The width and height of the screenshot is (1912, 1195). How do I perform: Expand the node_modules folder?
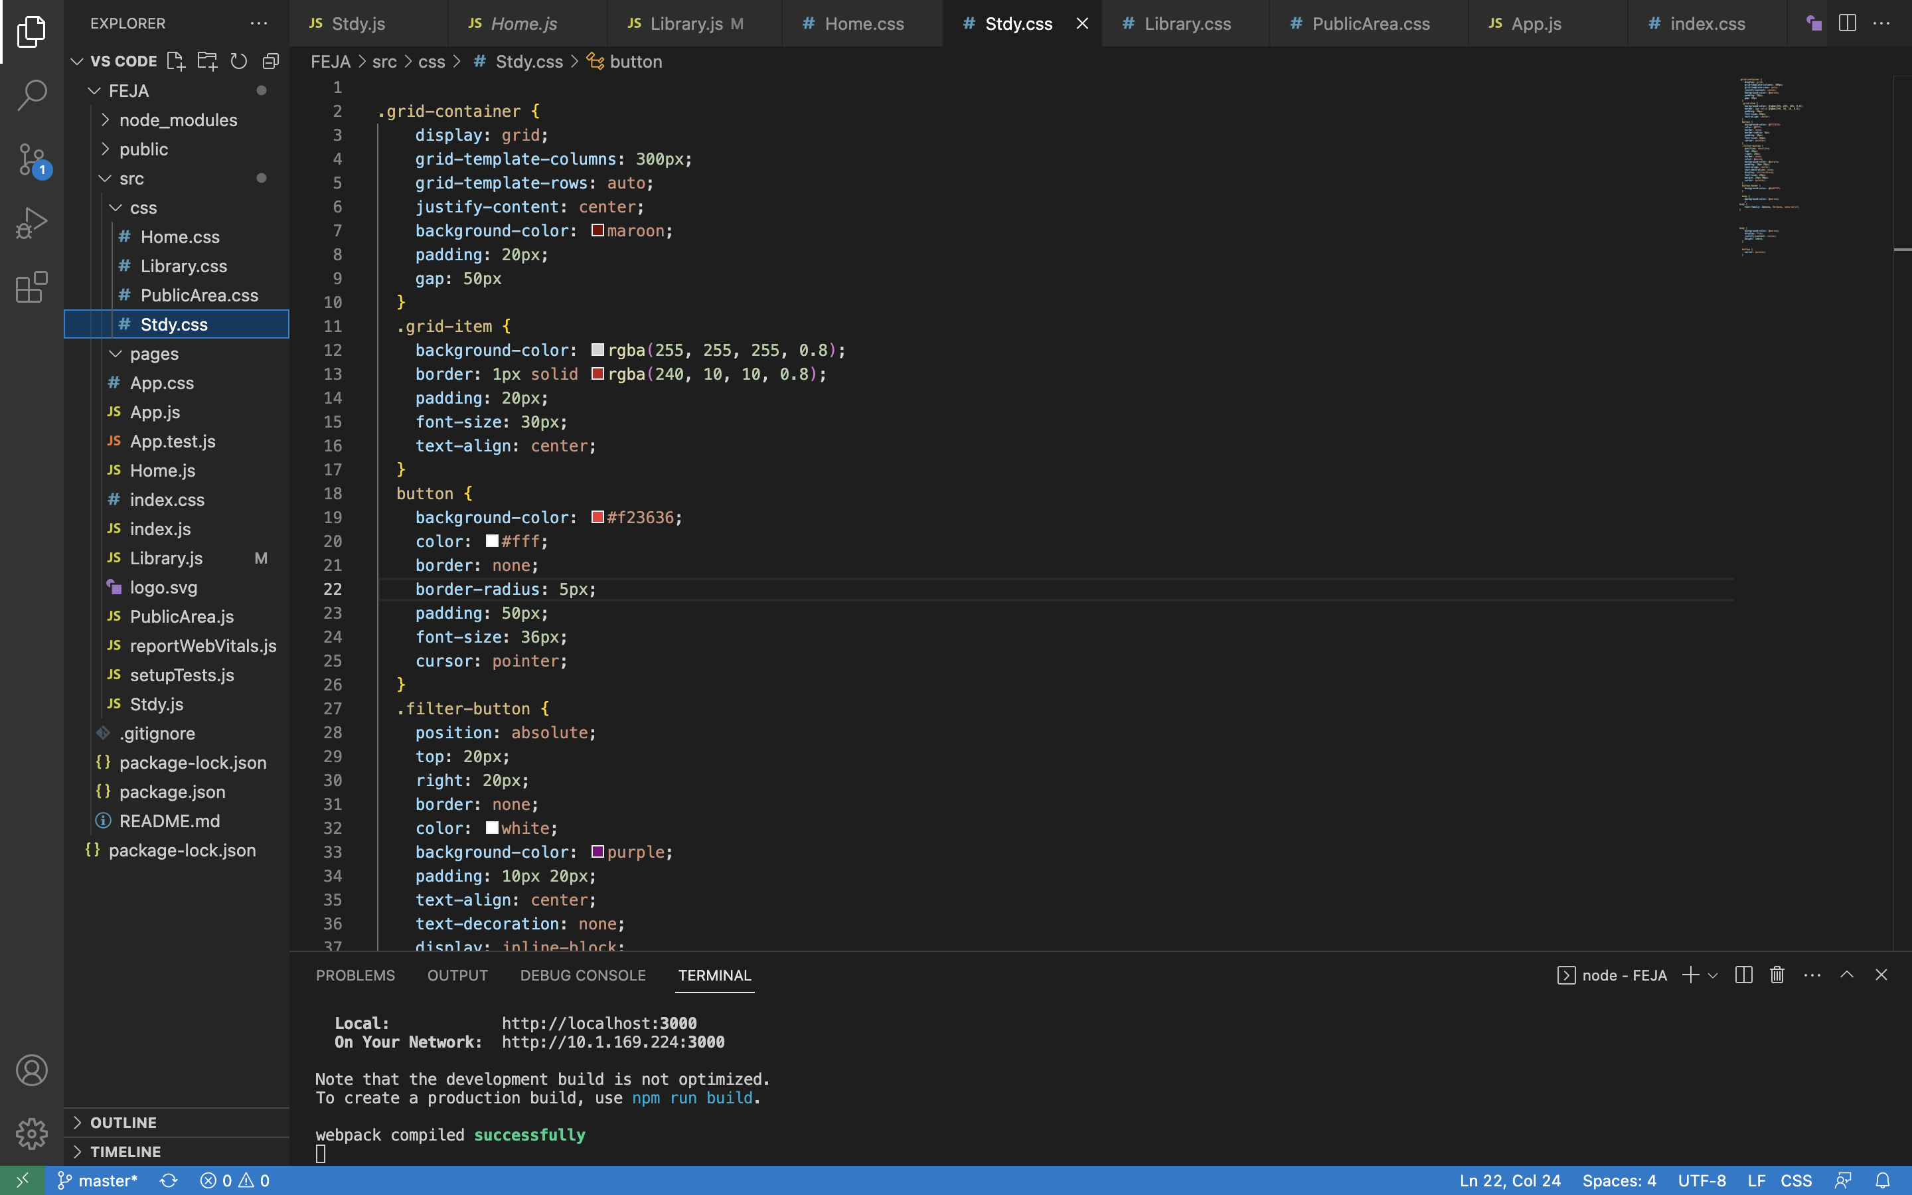[x=178, y=120]
